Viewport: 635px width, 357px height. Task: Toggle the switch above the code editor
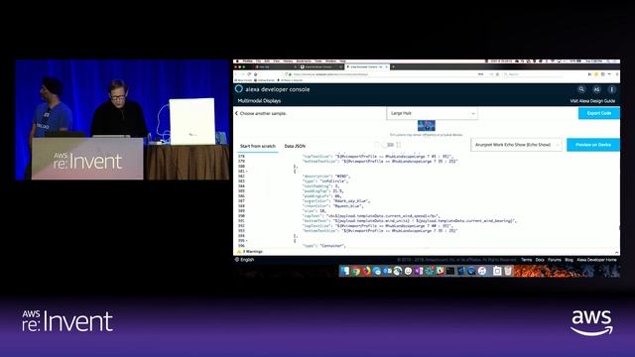[388, 145]
